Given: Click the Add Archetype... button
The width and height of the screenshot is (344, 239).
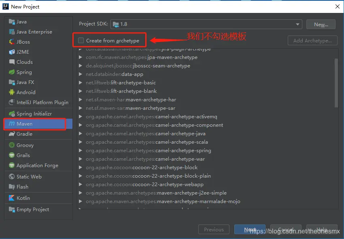Looking at the screenshot, I should (x=312, y=40).
